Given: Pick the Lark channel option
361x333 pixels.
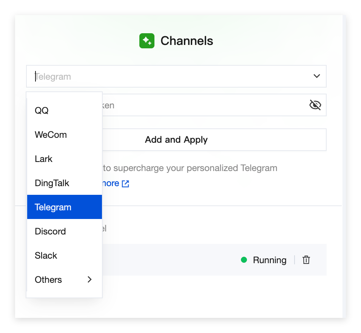Looking at the screenshot, I should (x=43, y=159).
